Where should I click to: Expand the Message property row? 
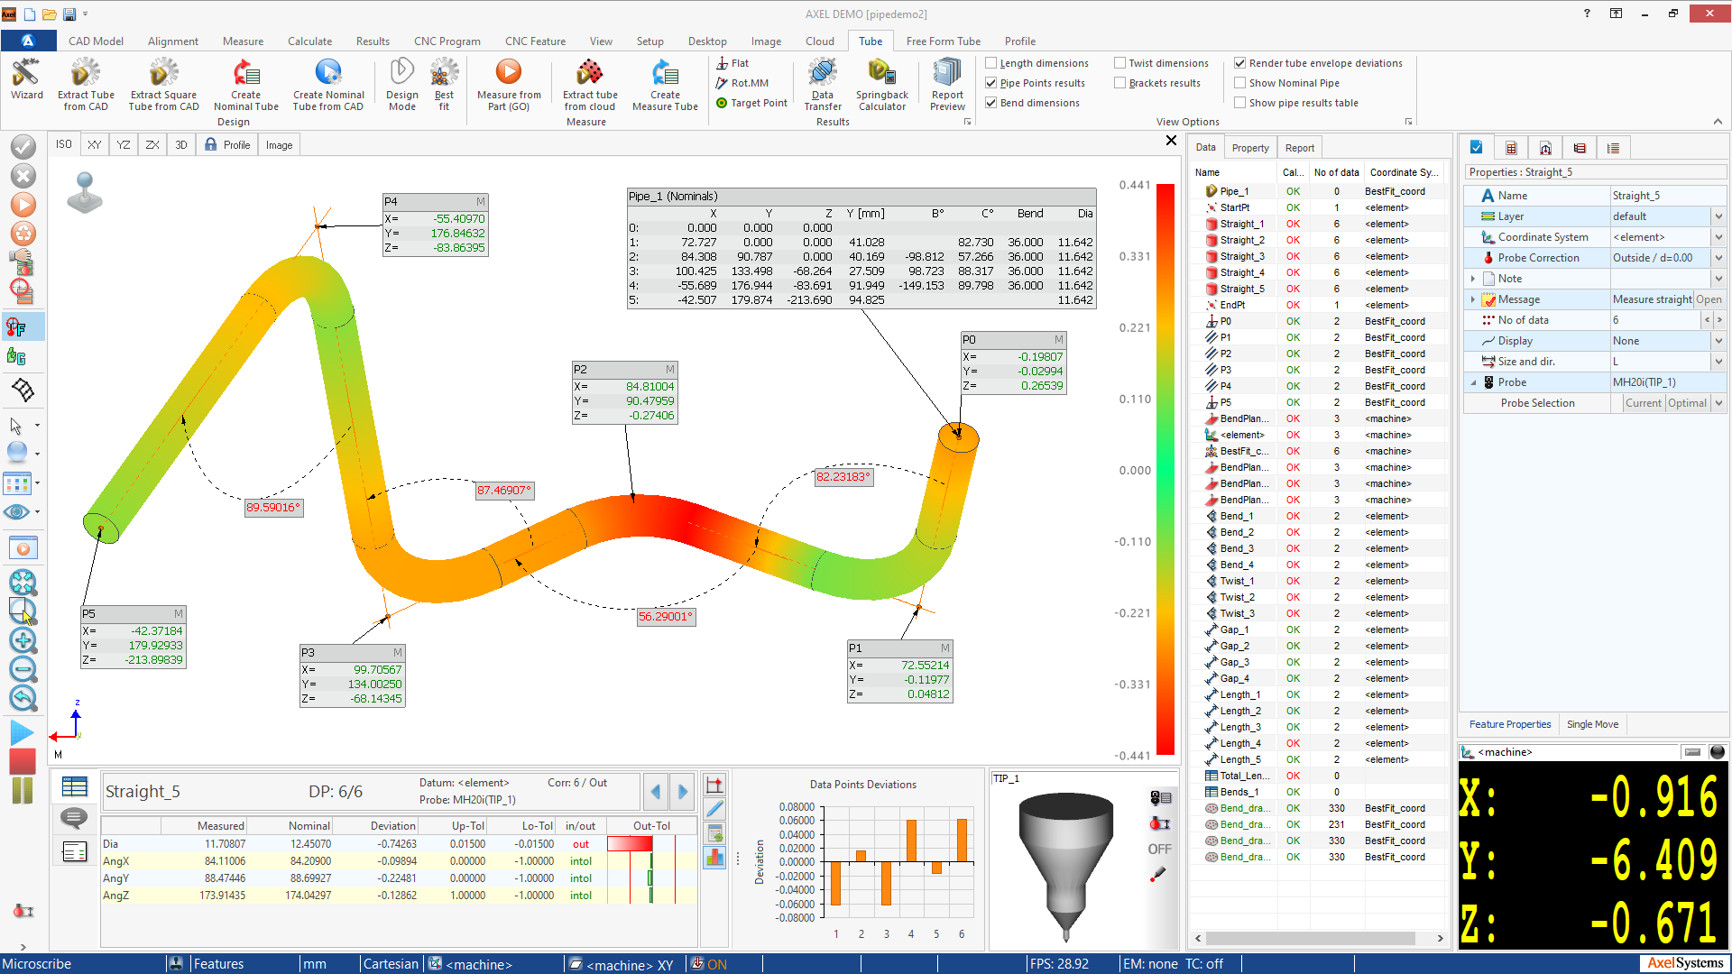pyautogui.click(x=1474, y=299)
